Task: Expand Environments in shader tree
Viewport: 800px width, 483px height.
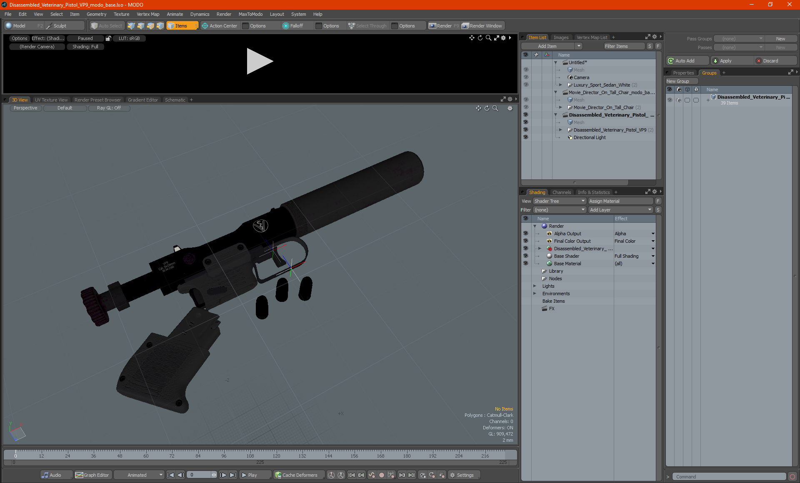Action: coord(535,294)
